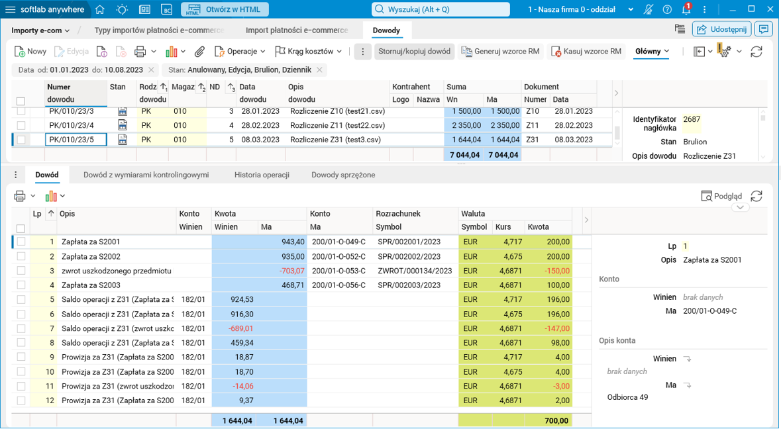Screen dimensions: 781x429
Task: Click the brightness theme icon
Action: tap(122, 10)
